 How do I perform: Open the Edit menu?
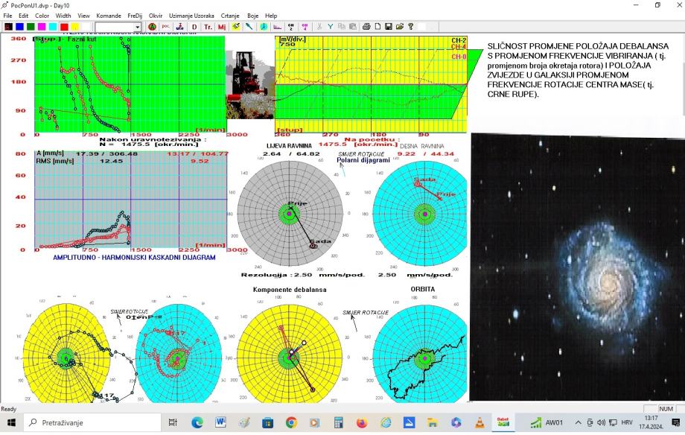click(24, 16)
